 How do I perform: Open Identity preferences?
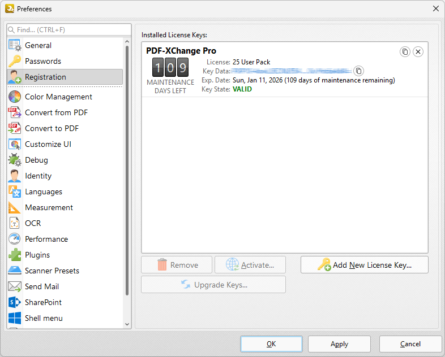(x=65, y=176)
